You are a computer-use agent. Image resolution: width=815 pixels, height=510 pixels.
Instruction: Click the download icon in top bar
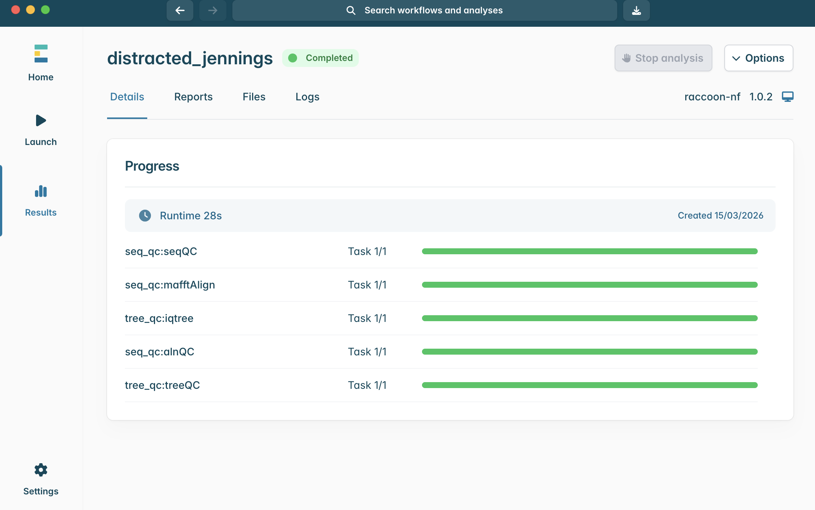[x=637, y=10]
